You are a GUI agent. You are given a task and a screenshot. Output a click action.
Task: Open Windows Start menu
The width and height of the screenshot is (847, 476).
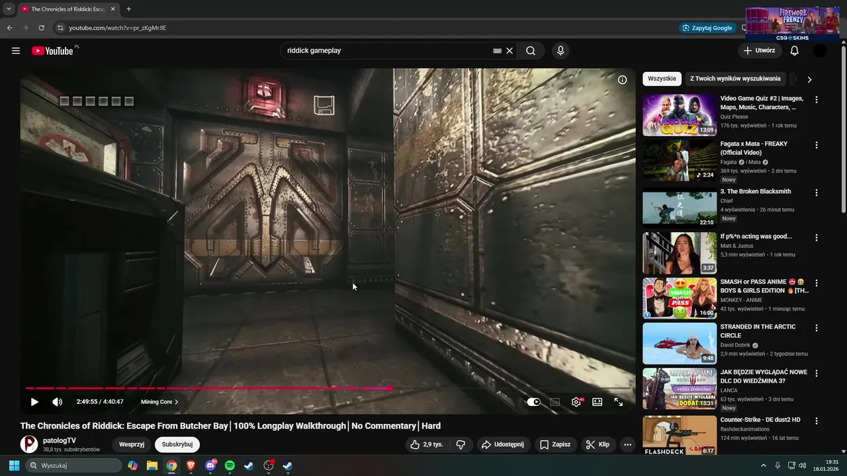(x=14, y=465)
